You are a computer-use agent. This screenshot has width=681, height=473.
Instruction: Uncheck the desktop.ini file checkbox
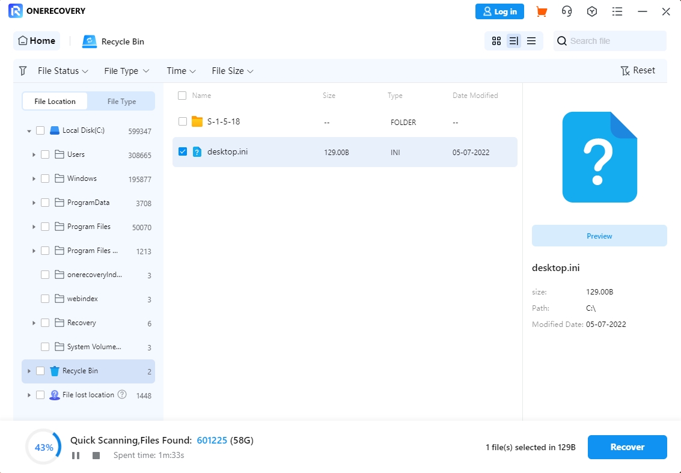click(x=183, y=152)
